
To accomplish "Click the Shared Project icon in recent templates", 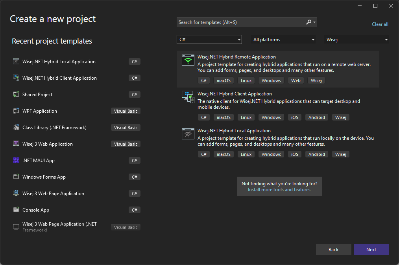I will (16, 94).
